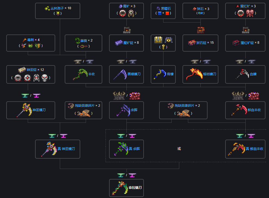Screen dimensions: 269x198
Task: Click the Hellforge crafting station icon
Action: click(200, 30)
